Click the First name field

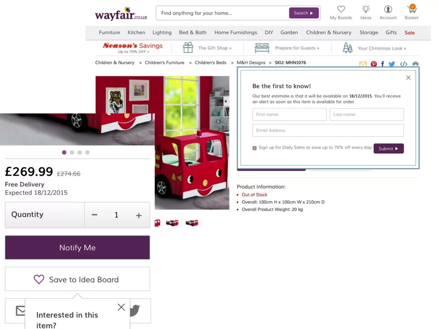(289, 114)
